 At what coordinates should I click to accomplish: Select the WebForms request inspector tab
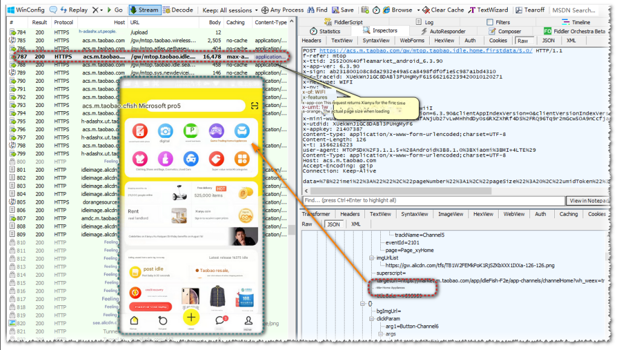point(412,41)
